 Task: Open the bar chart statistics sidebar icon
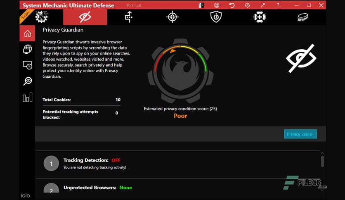click(28, 97)
